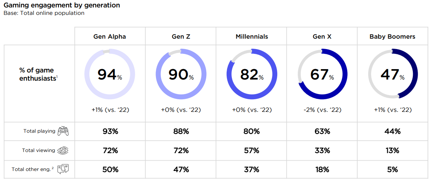Click the Baby Boomers 47% donut chart

[x=392, y=74]
